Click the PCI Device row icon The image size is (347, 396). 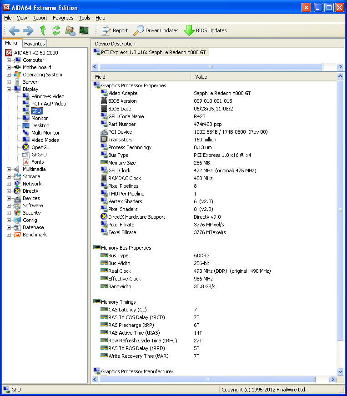(x=104, y=131)
